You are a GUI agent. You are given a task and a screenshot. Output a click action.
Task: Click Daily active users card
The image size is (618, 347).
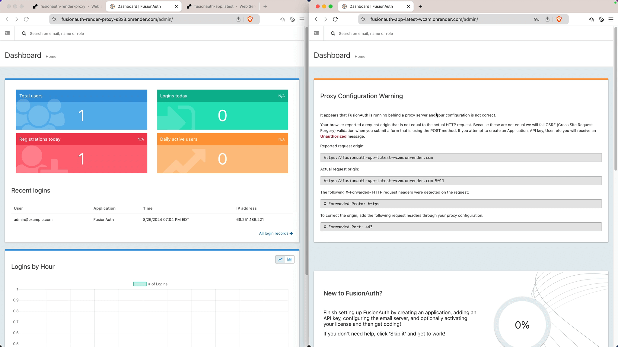(222, 153)
